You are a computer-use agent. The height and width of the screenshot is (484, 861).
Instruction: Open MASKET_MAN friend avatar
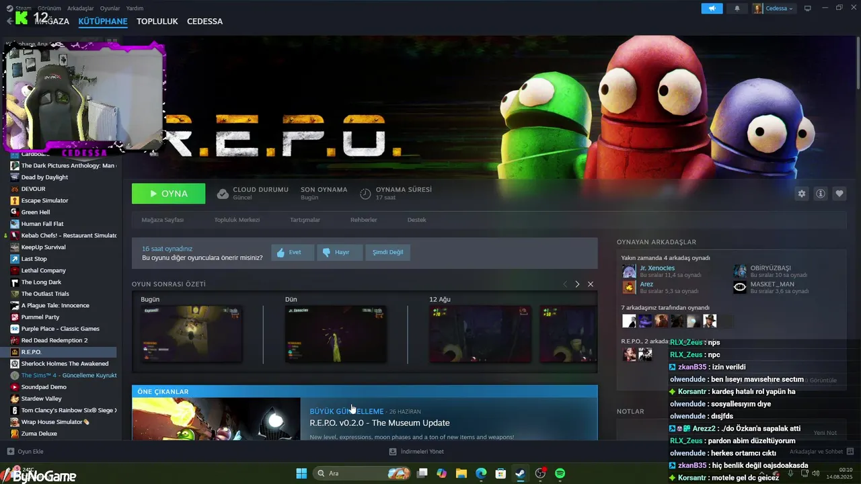pyautogui.click(x=740, y=288)
